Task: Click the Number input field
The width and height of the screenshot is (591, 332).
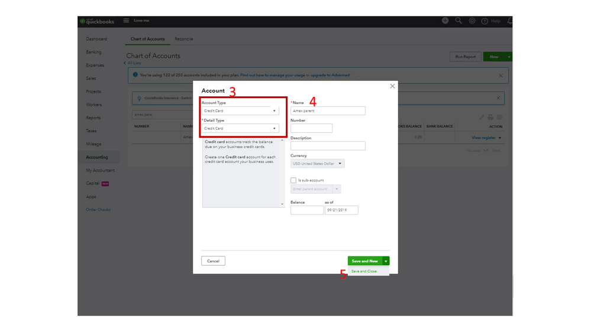Action: coord(311,128)
